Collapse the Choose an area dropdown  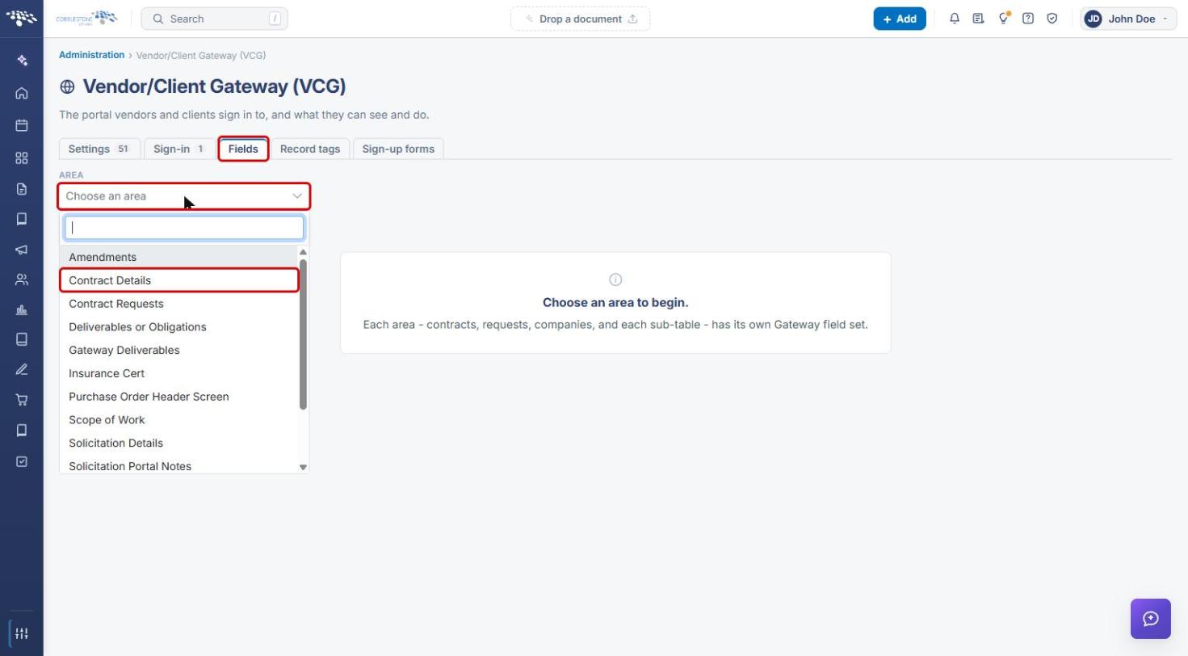[184, 196]
